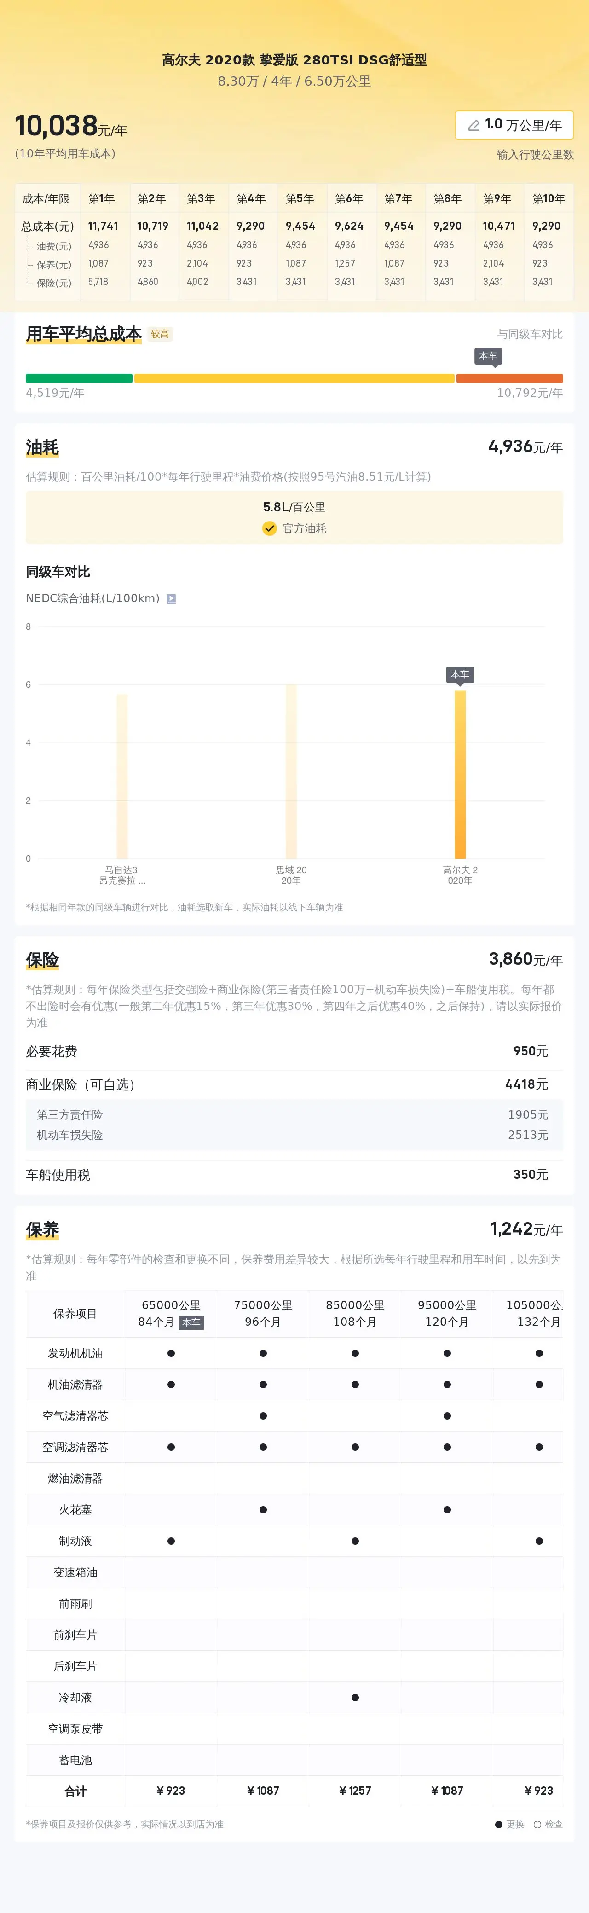Click the 机动车损失险 2513元 row
The width and height of the screenshot is (589, 1913).
tap(294, 1135)
